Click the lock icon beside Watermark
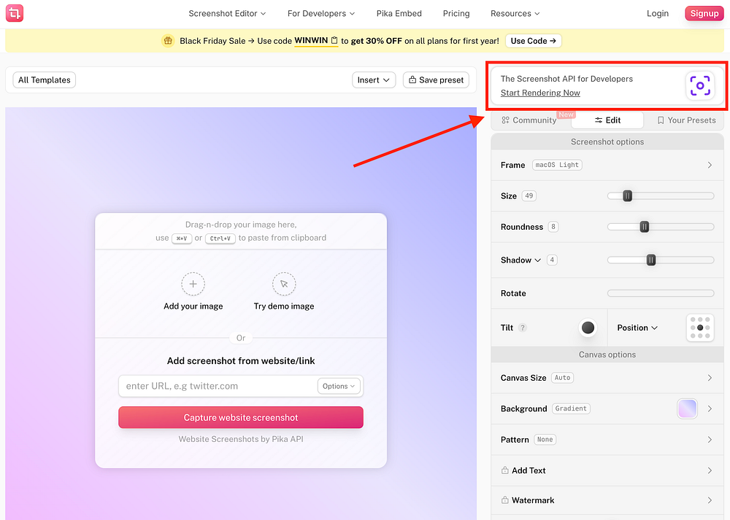 point(504,500)
